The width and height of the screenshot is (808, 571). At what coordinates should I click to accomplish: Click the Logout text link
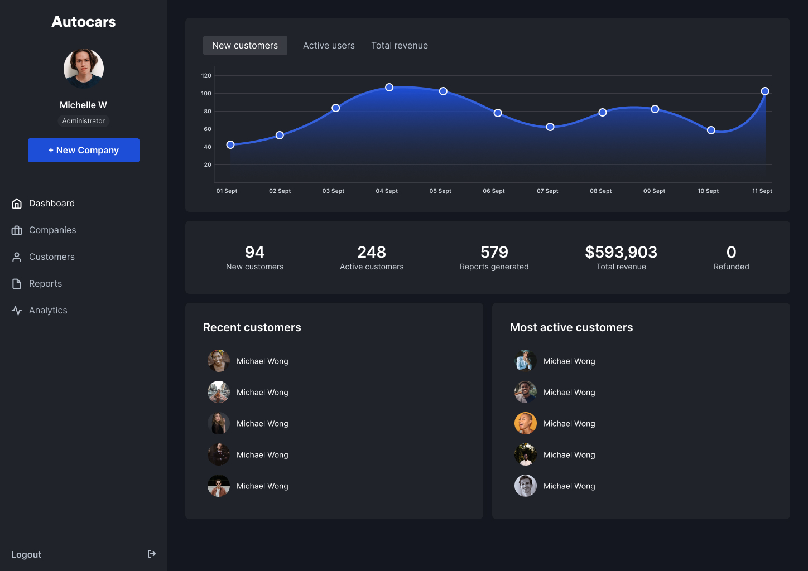[x=26, y=554]
